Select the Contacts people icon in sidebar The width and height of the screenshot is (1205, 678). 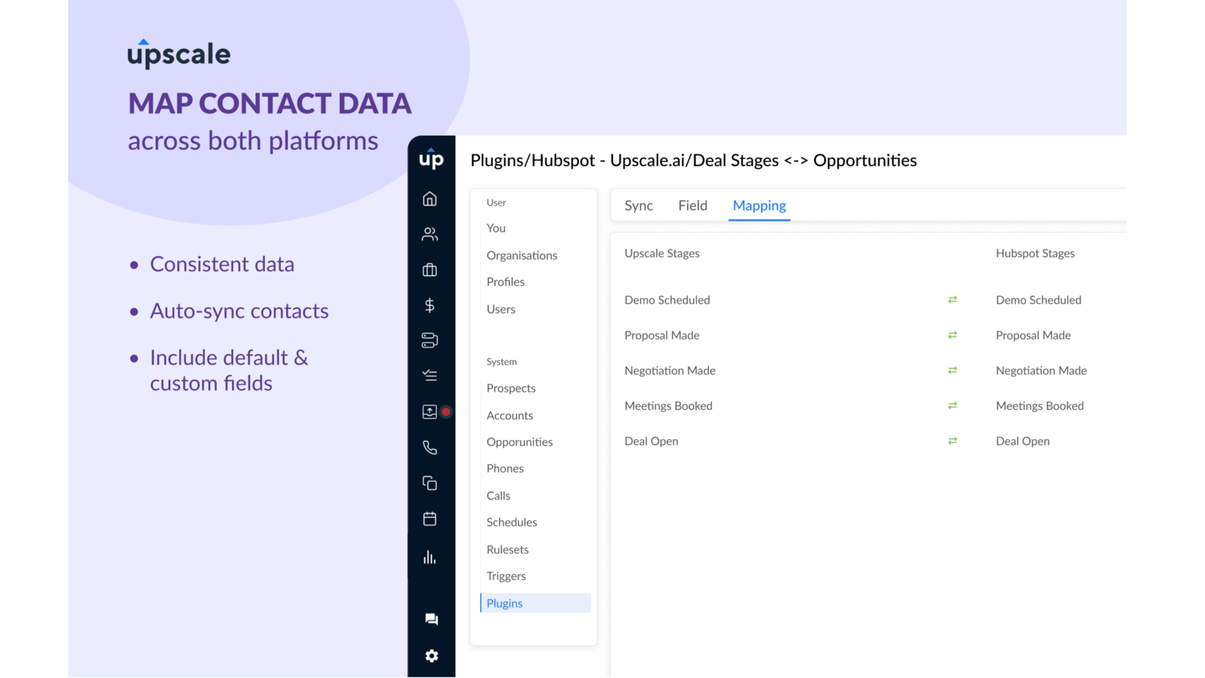click(x=430, y=234)
